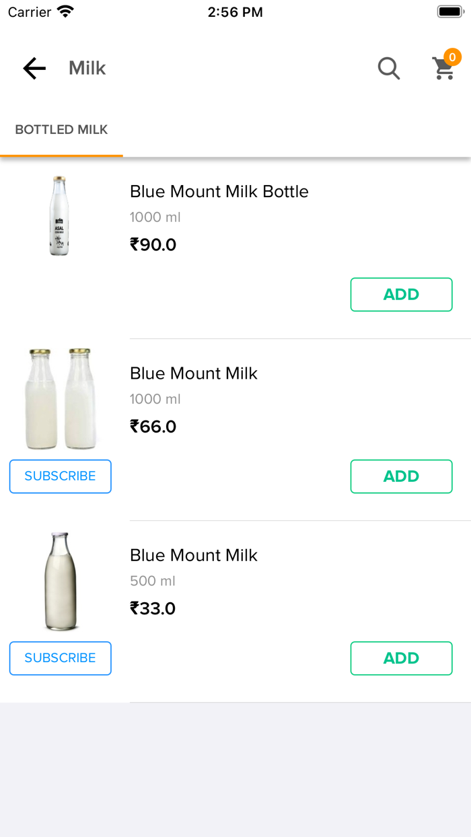Tap the Wi-Fi status icon
471x837 pixels.
tap(65, 12)
